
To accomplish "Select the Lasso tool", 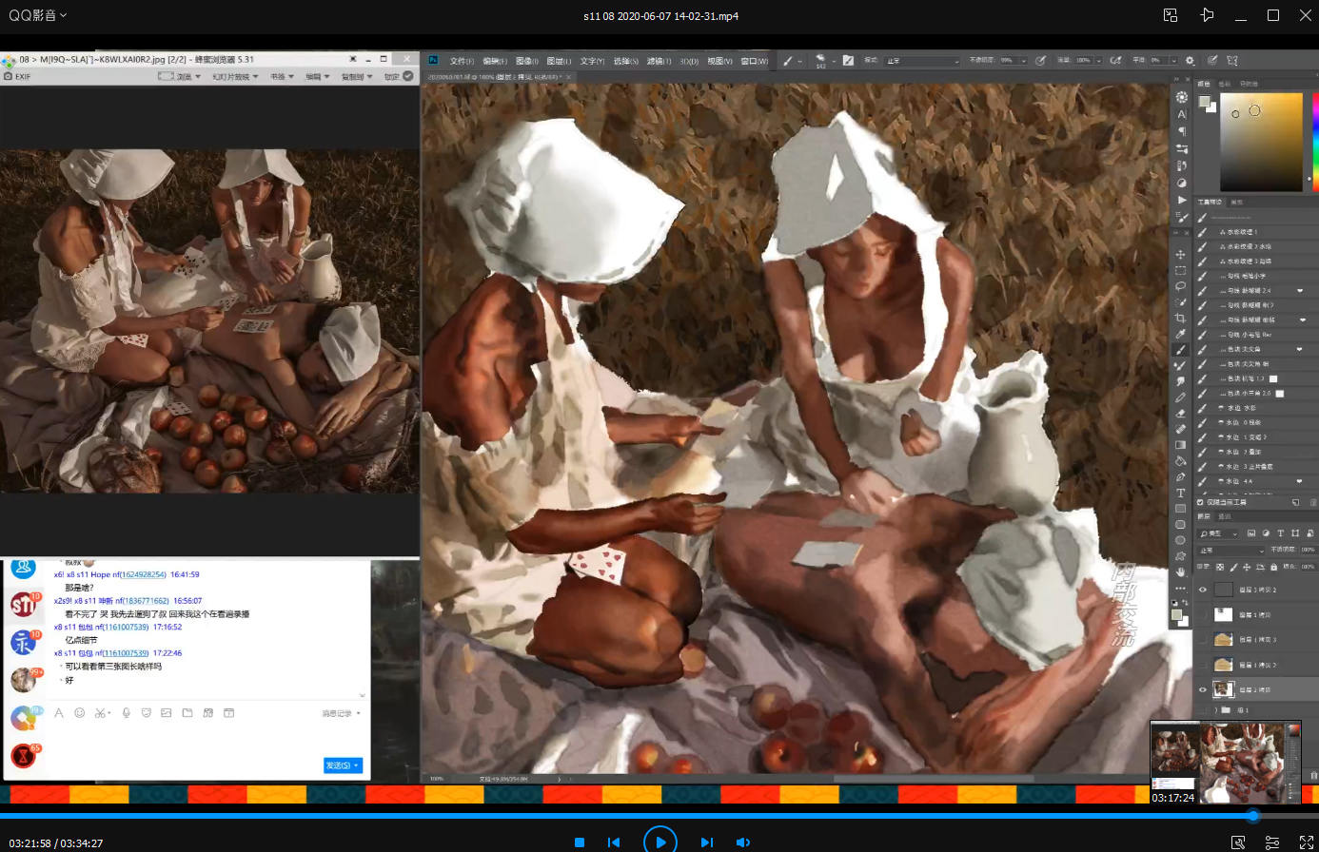I will click(1180, 286).
